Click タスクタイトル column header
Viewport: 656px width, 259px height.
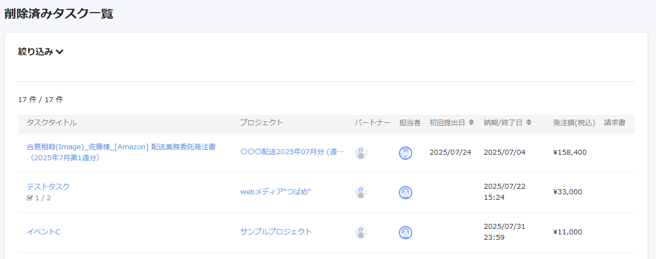(x=52, y=122)
